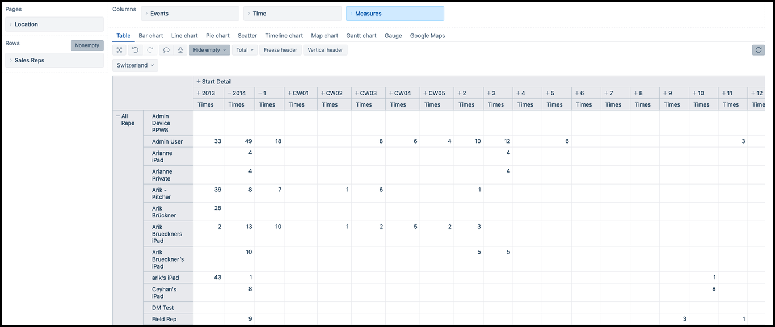Toggle Freeze header option

click(x=280, y=50)
